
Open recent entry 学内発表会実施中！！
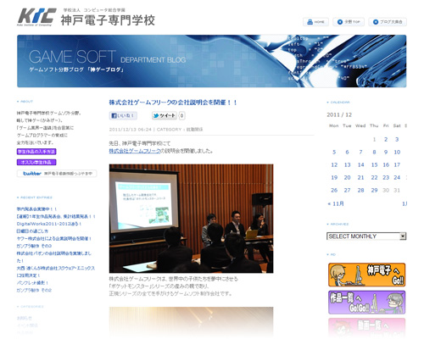(x=36, y=209)
